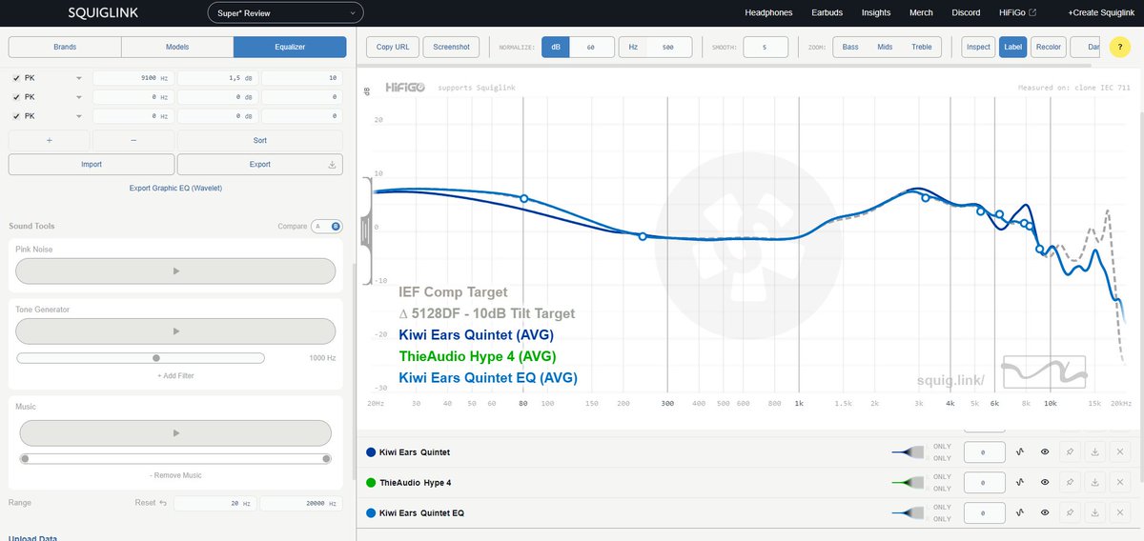Download Kiwi Ears Quintet data (non-EQ row)
This screenshot has width=1144, height=541.
[1095, 452]
